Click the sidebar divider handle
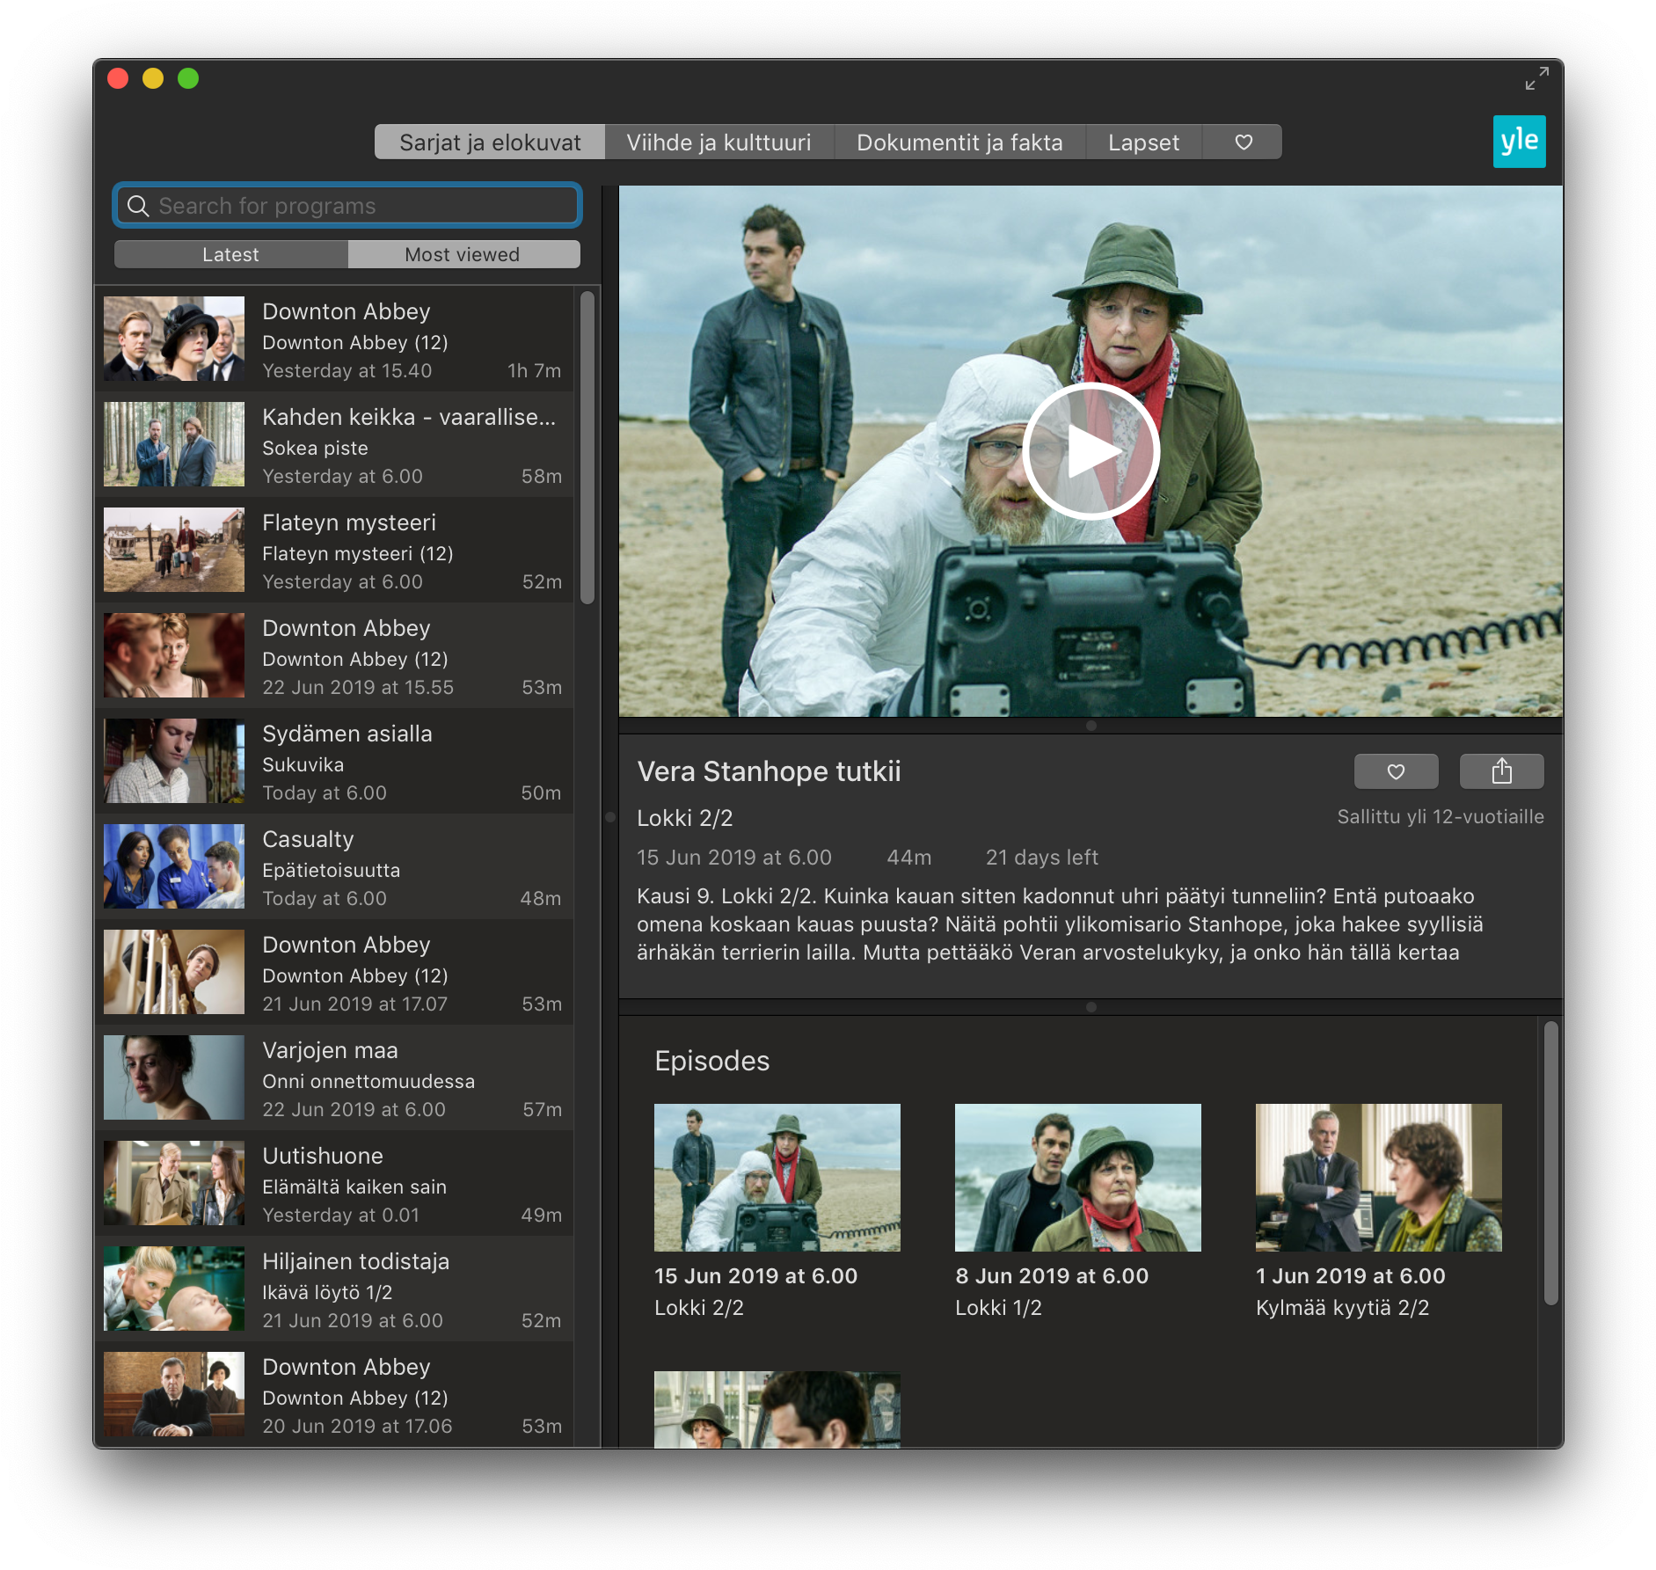The width and height of the screenshot is (1656, 1570). coord(610,817)
